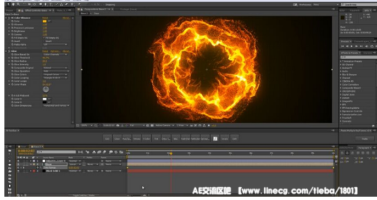
Task: Open the Glow Colors dropdown
Action: (x=55, y=75)
